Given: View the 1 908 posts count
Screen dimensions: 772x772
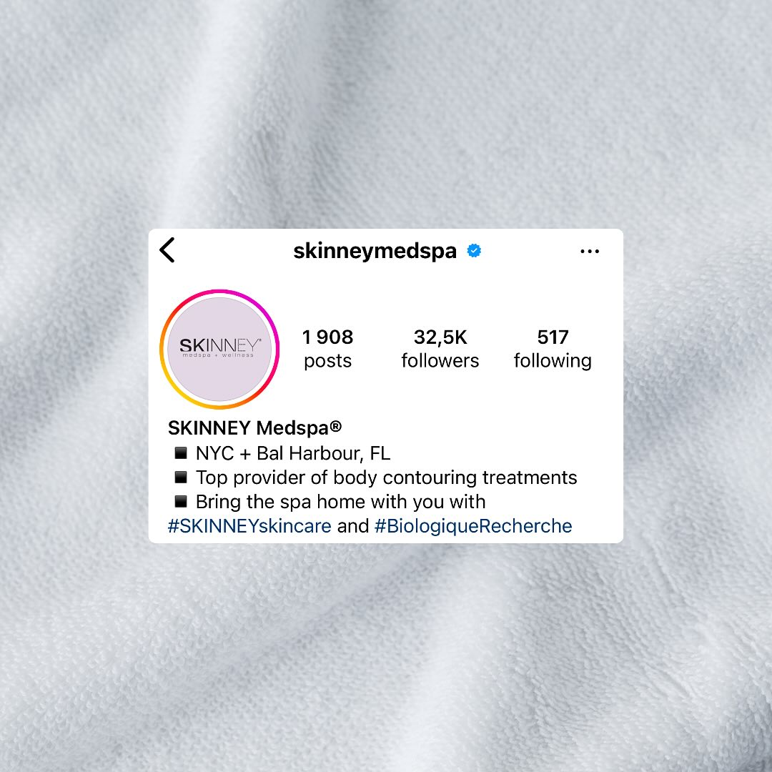Looking at the screenshot, I should point(327,349).
